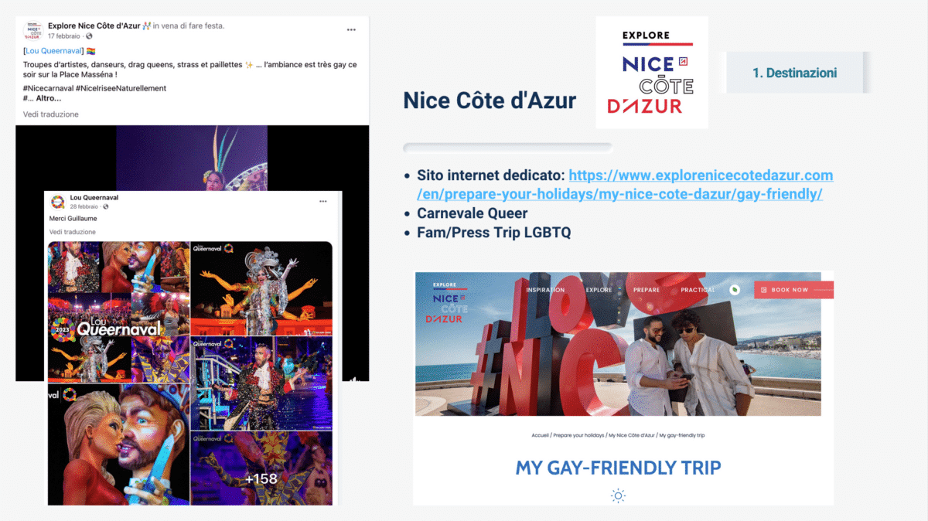Click the Lou Queernaval profile avatar icon
Image resolution: width=928 pixels, height=521 pixels.
58,203
